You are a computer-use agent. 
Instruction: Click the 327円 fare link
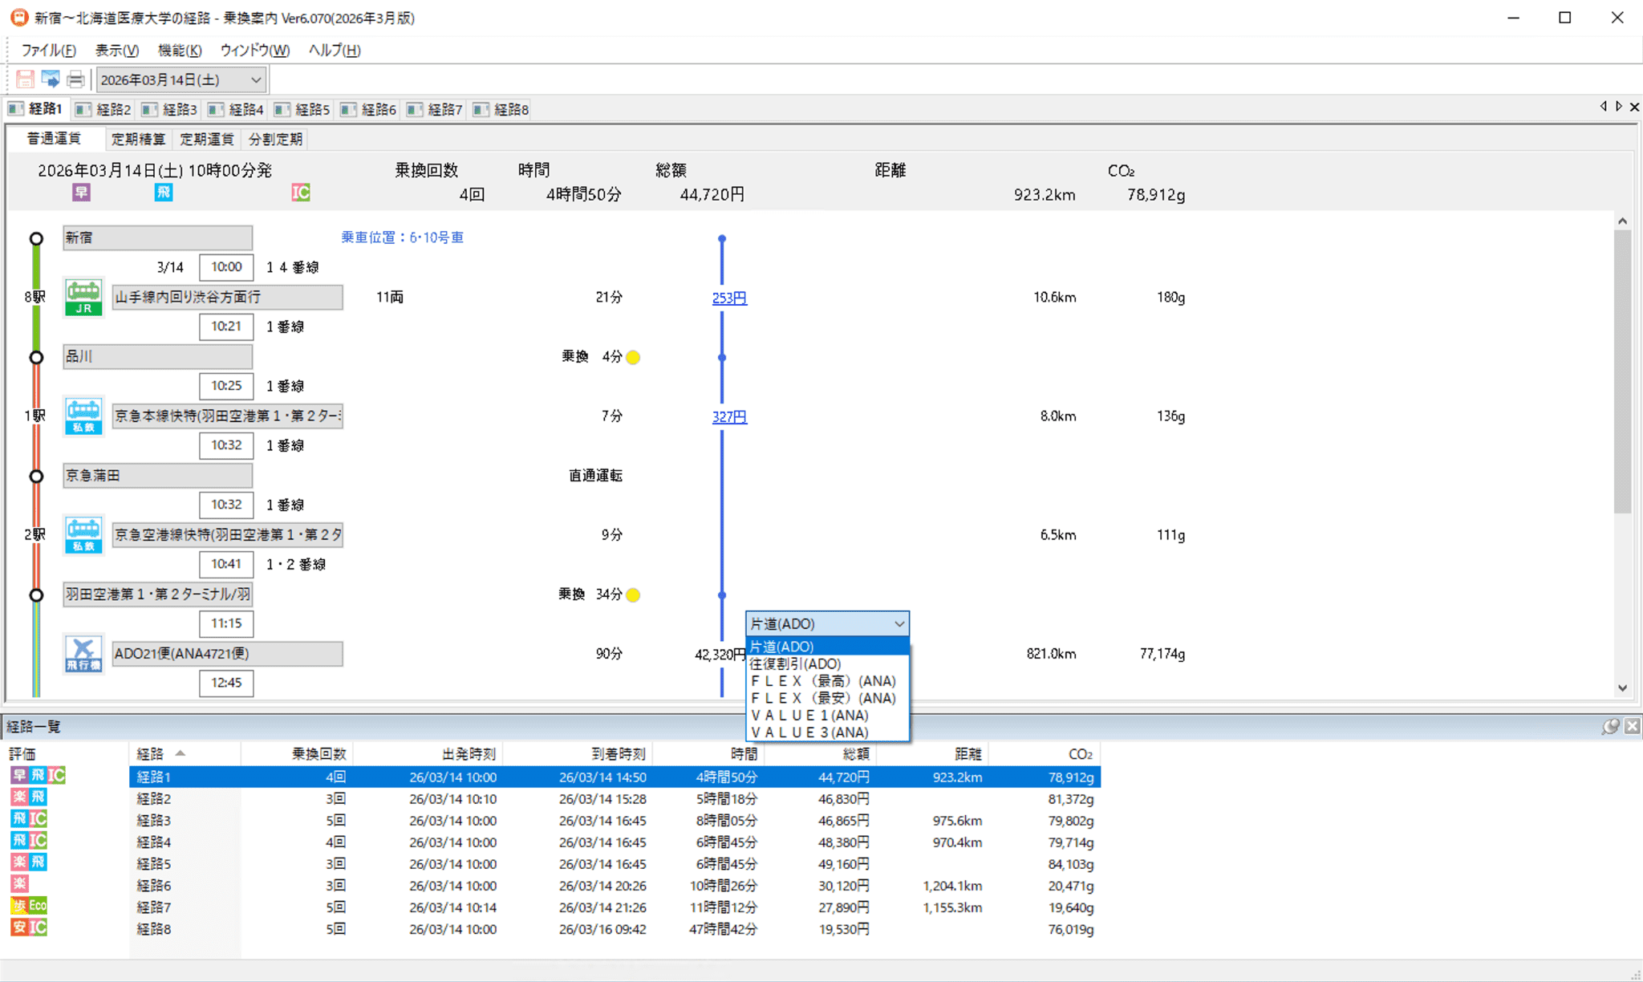pos(729,416)
